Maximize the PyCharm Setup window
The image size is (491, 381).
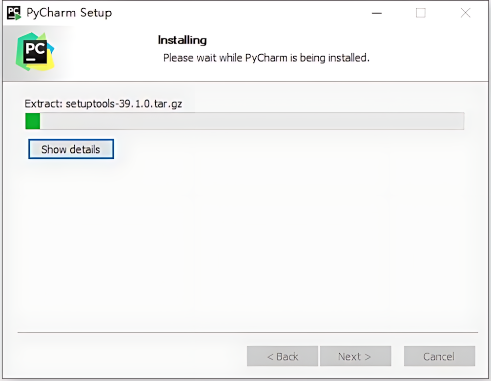point(420,13)
